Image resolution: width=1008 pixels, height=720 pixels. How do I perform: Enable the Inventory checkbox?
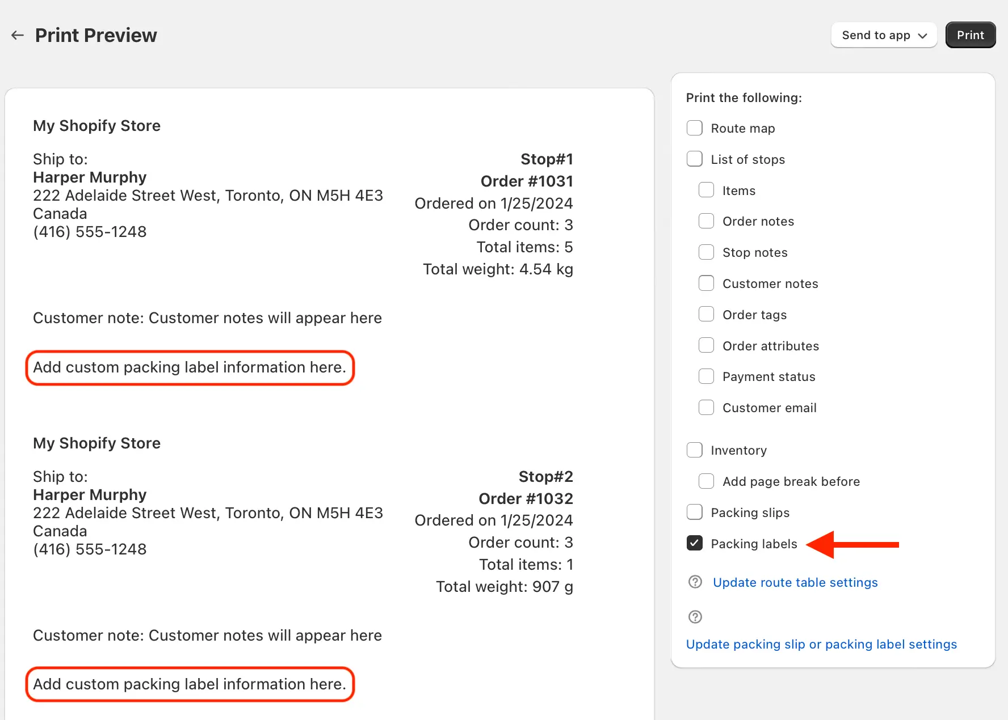click(x=695, y=450)
